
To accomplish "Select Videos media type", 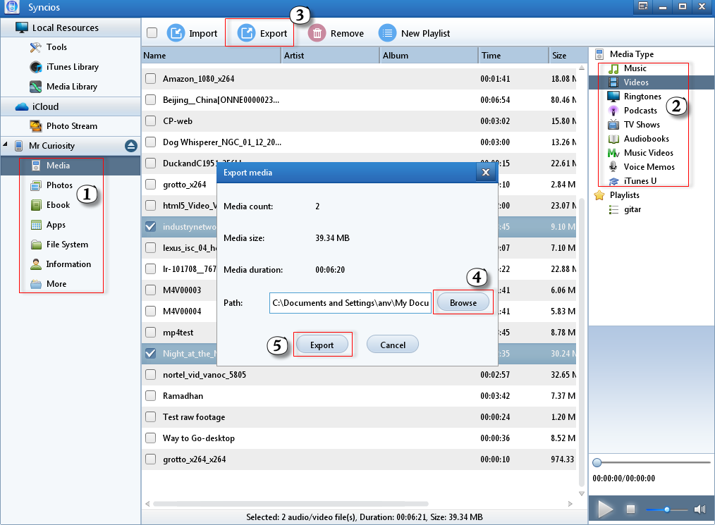I will click(635, 82).
